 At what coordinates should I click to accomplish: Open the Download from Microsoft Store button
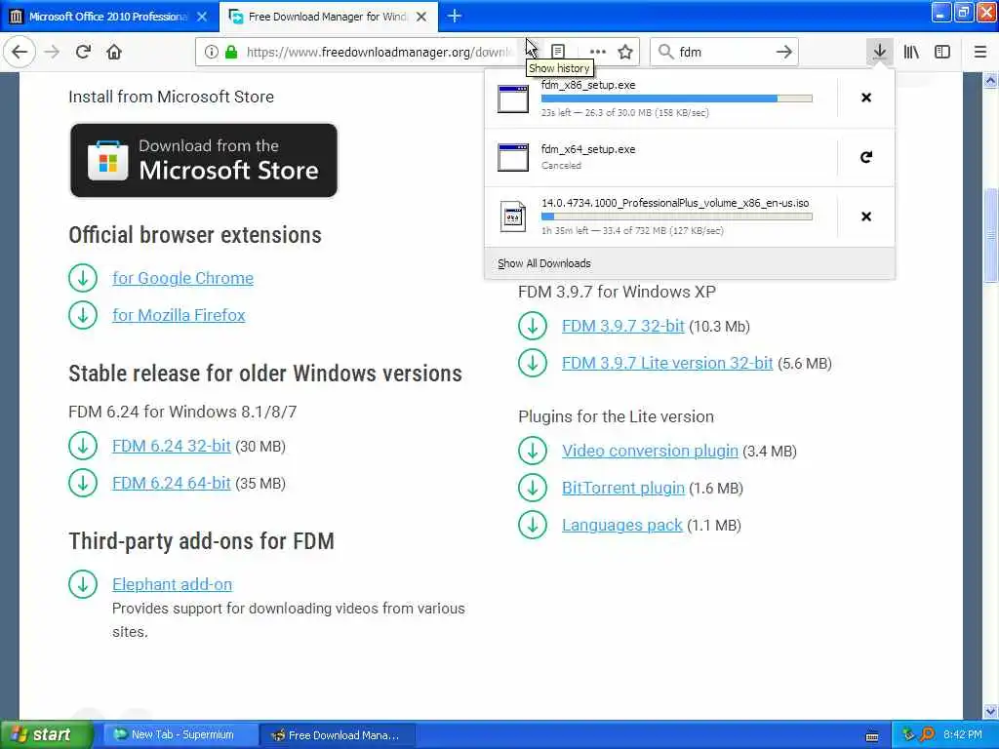(x=204, y=161)
